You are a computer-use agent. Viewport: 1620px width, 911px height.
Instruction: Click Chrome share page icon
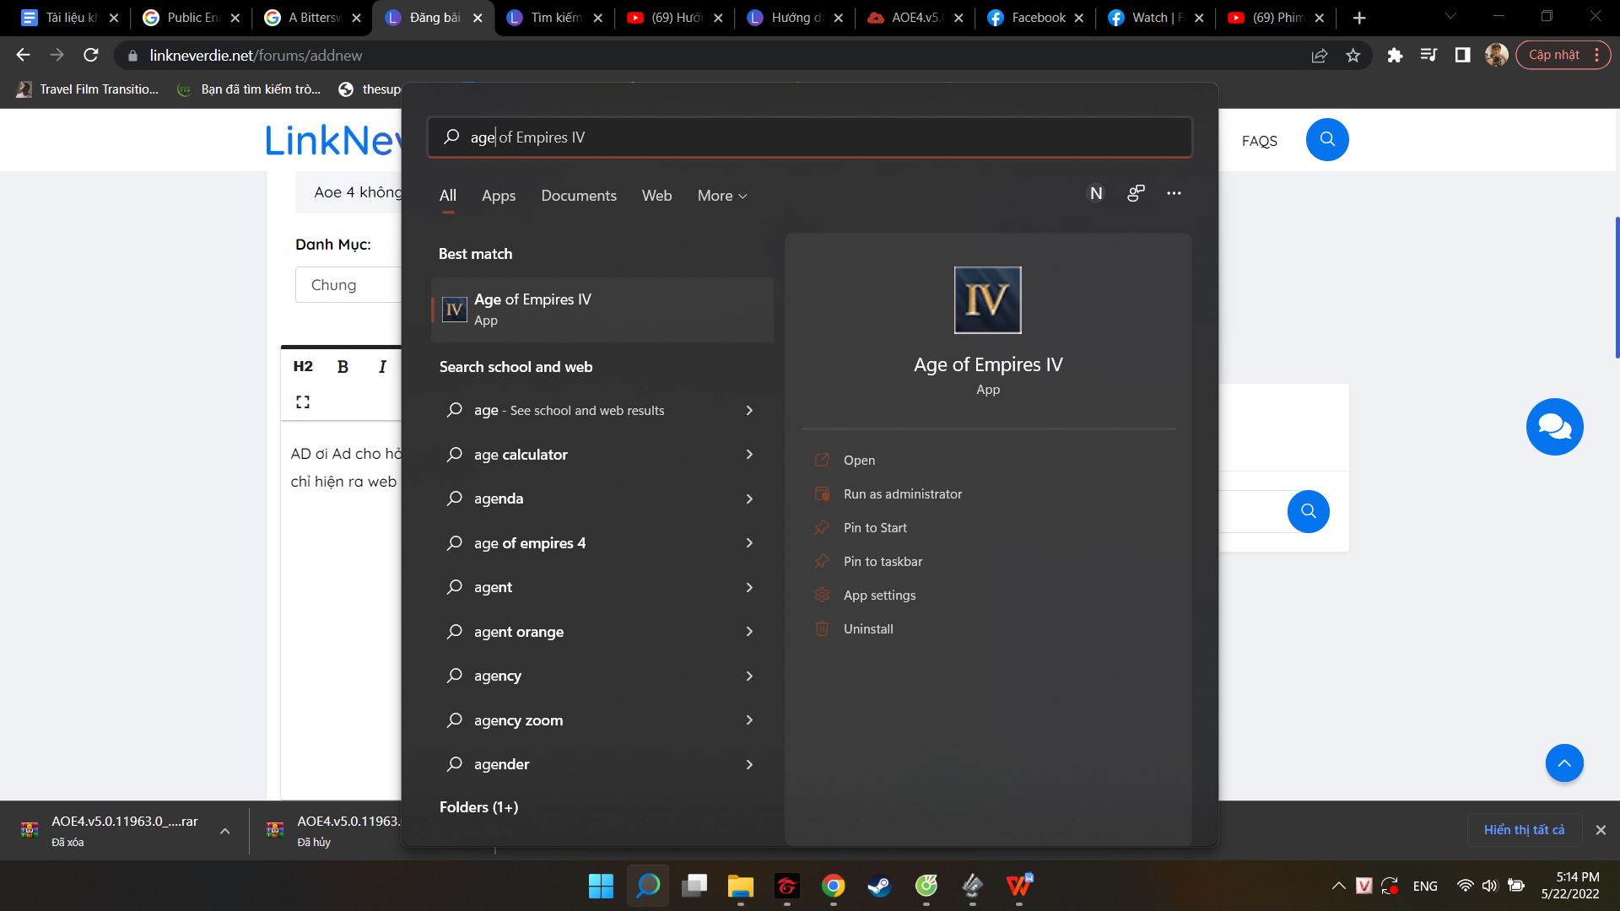click(1319, 55)
